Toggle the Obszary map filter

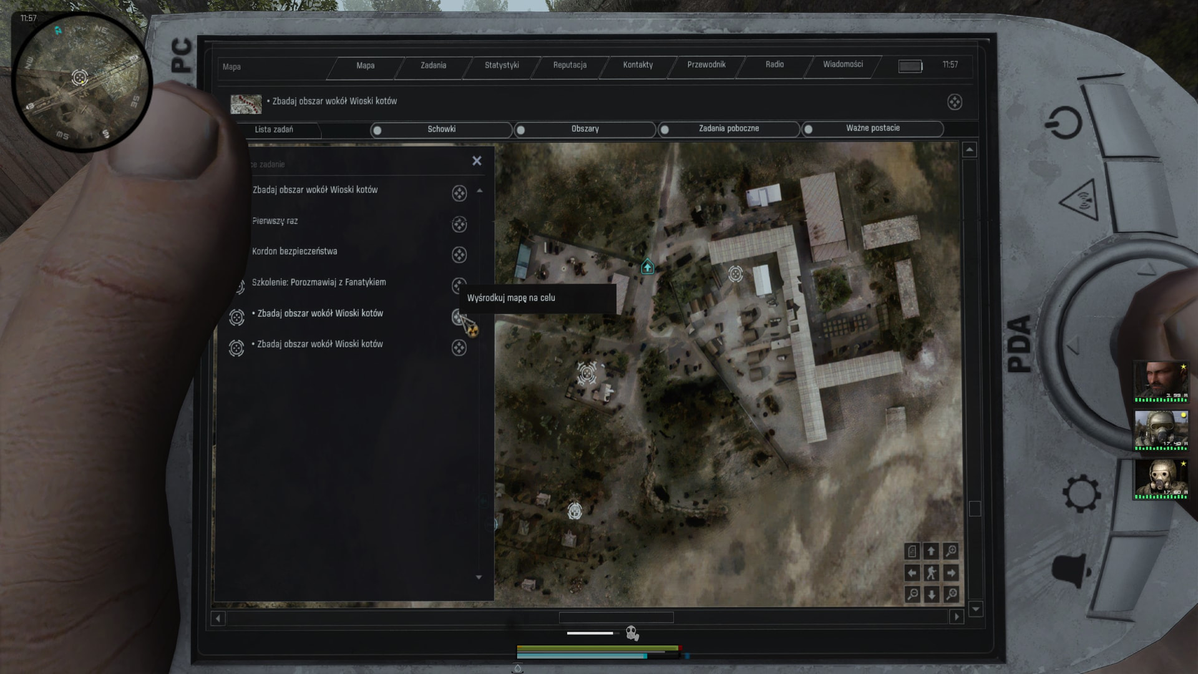tap(521, 130)
